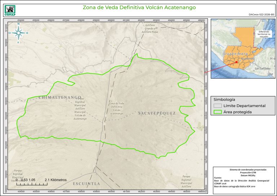Click the CHIMALTENANGO department label
The image size is (277, 196).
coord(60,98)
